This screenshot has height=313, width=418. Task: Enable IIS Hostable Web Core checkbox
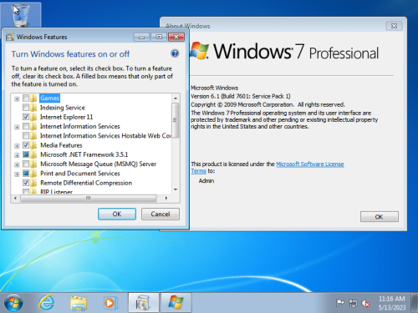click(26, 136)
